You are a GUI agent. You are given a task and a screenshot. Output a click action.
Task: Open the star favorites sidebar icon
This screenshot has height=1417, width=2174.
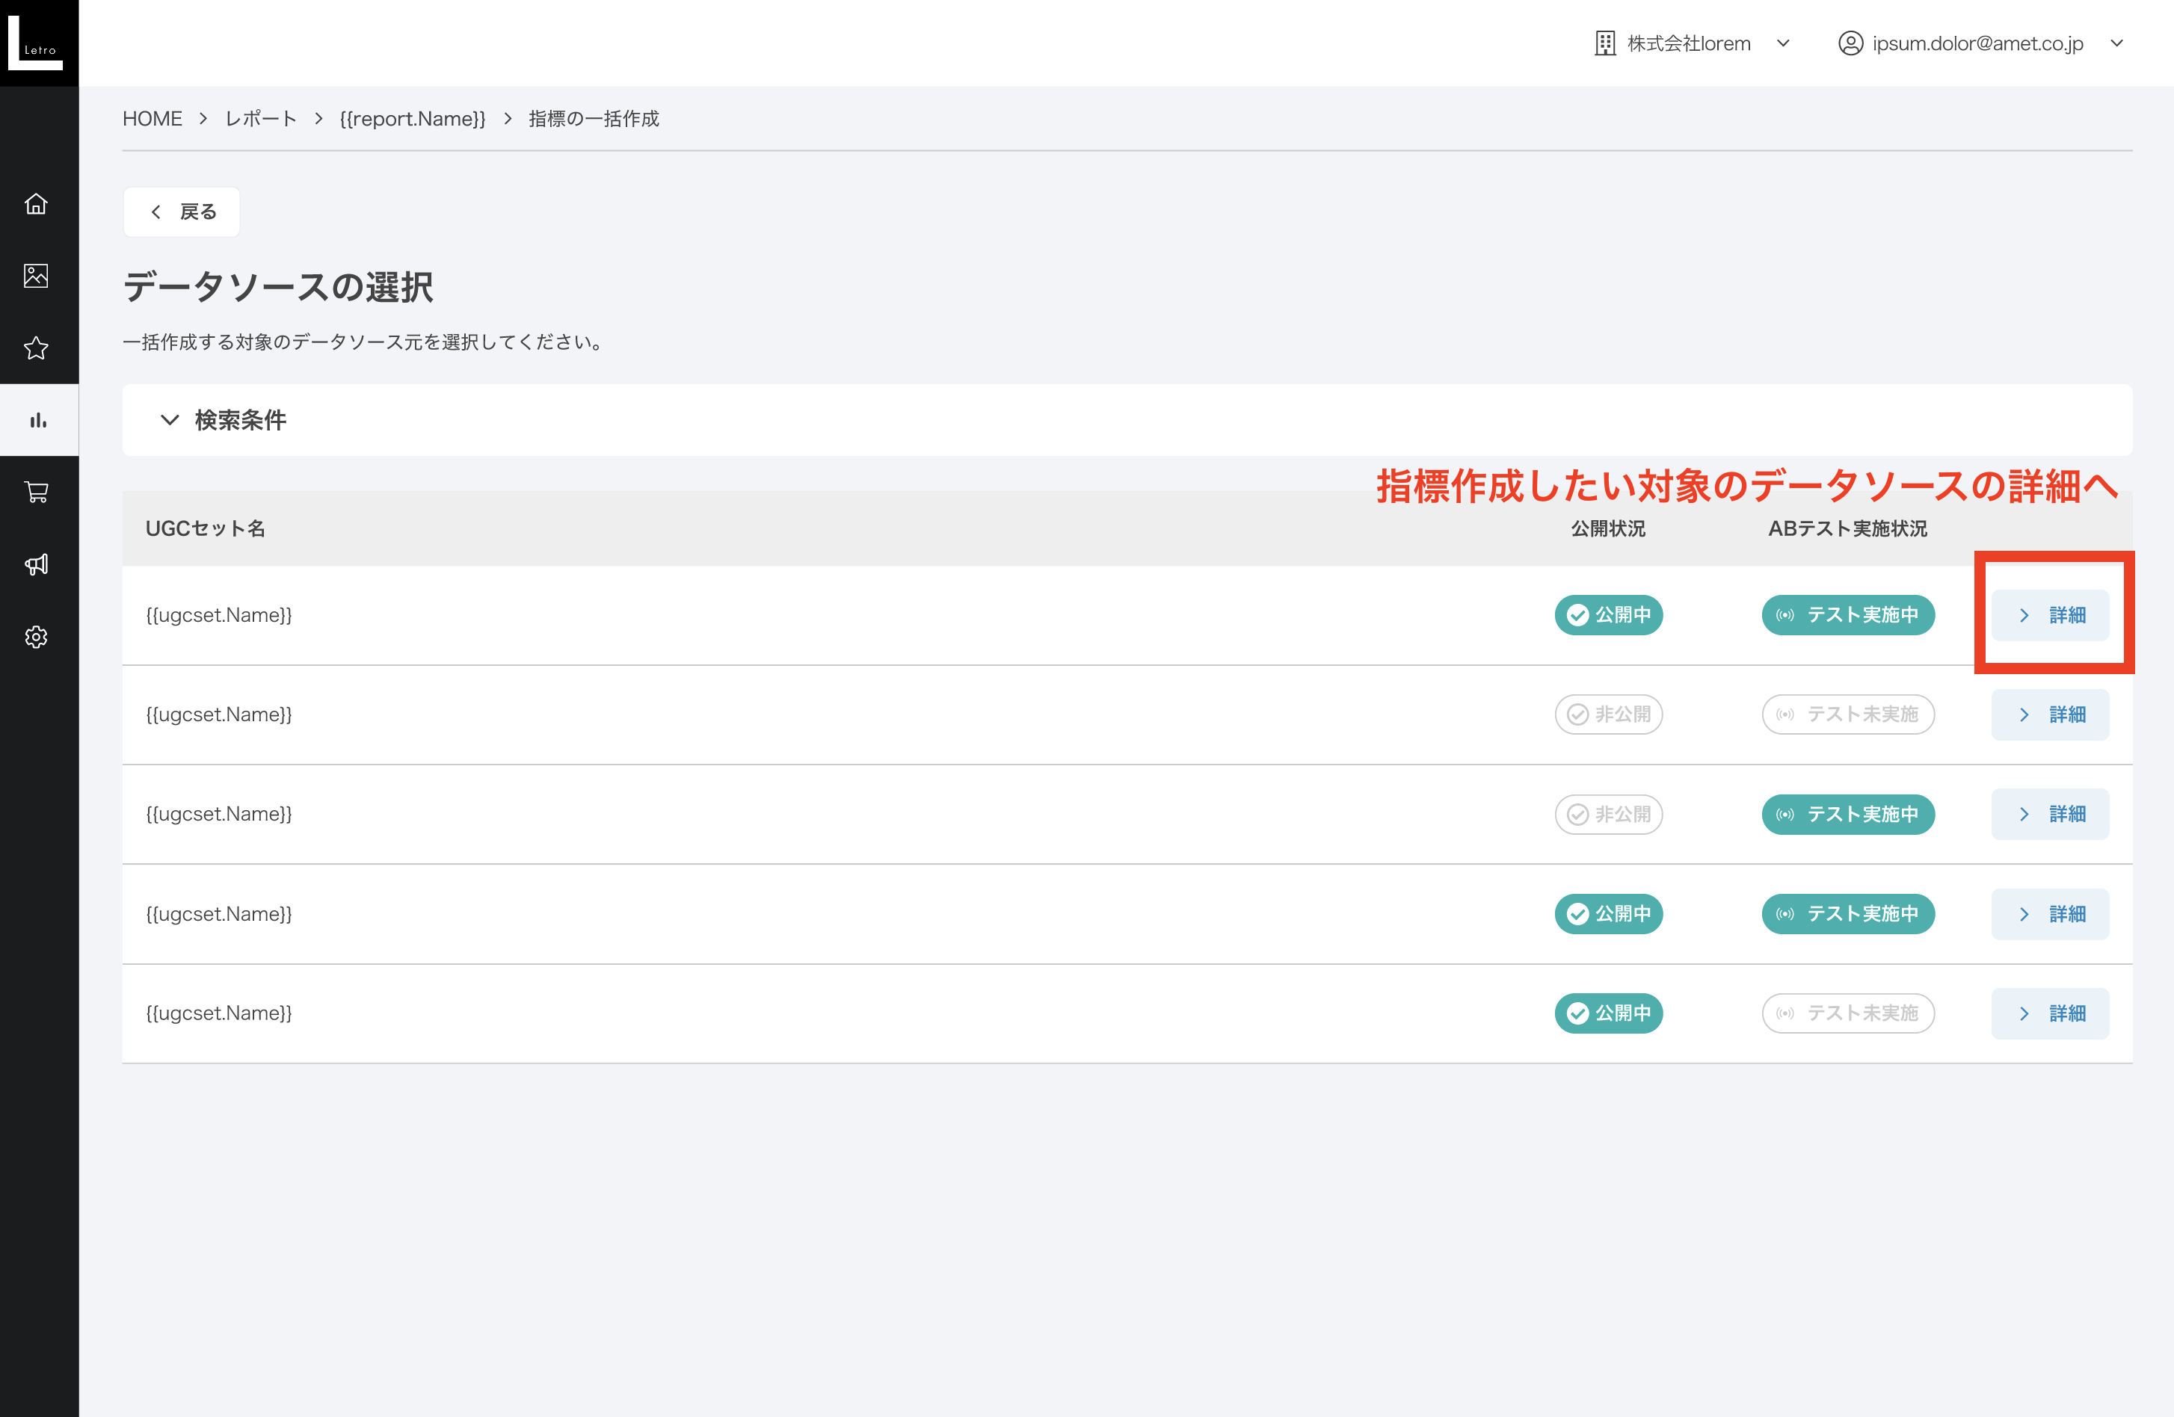[37, 348]
